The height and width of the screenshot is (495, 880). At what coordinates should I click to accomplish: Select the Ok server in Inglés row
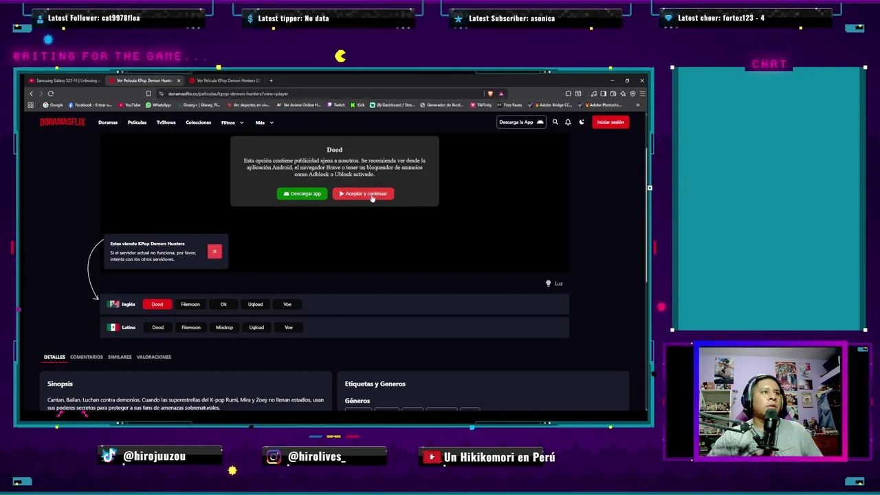click(223, 304)
